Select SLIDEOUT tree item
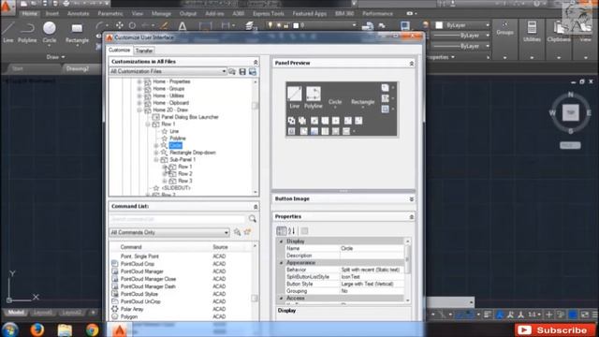The width and height of the screenshot is (599, 337). coord(176,188)
